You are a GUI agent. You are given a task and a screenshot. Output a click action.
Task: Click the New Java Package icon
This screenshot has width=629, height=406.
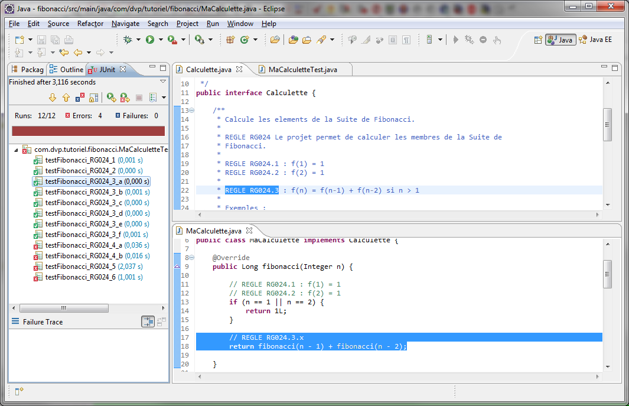pos(230,40)
